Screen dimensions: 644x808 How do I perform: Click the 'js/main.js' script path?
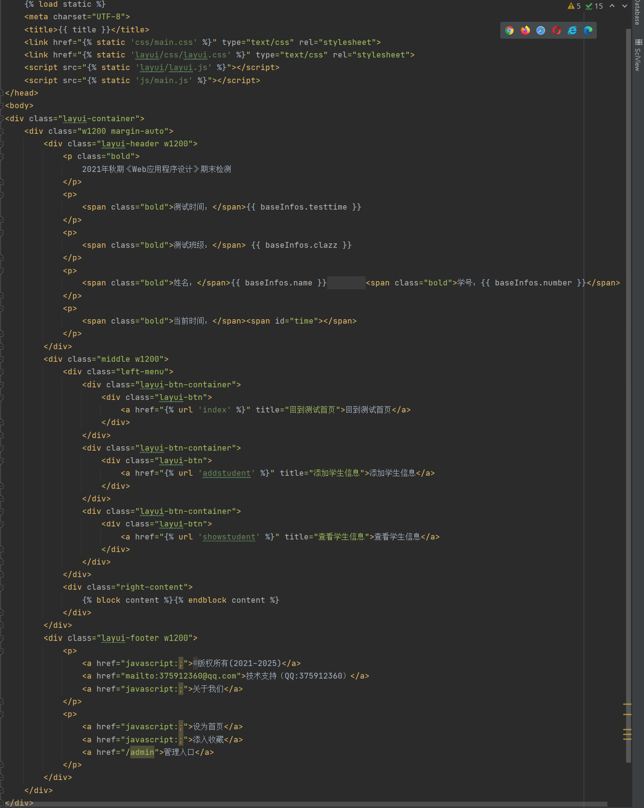pyautogui.click(x=164, y=81)
